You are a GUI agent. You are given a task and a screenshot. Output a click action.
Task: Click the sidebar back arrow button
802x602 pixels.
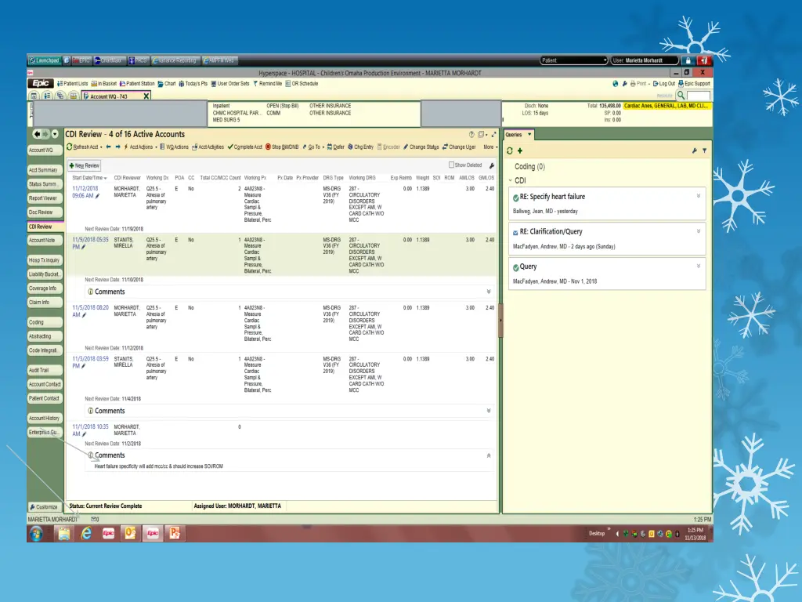(x=37, y=134)
